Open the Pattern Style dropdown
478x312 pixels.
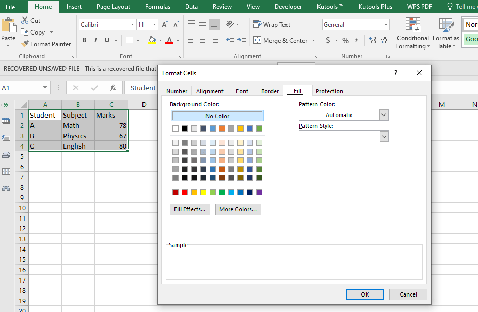coord(384,137)
